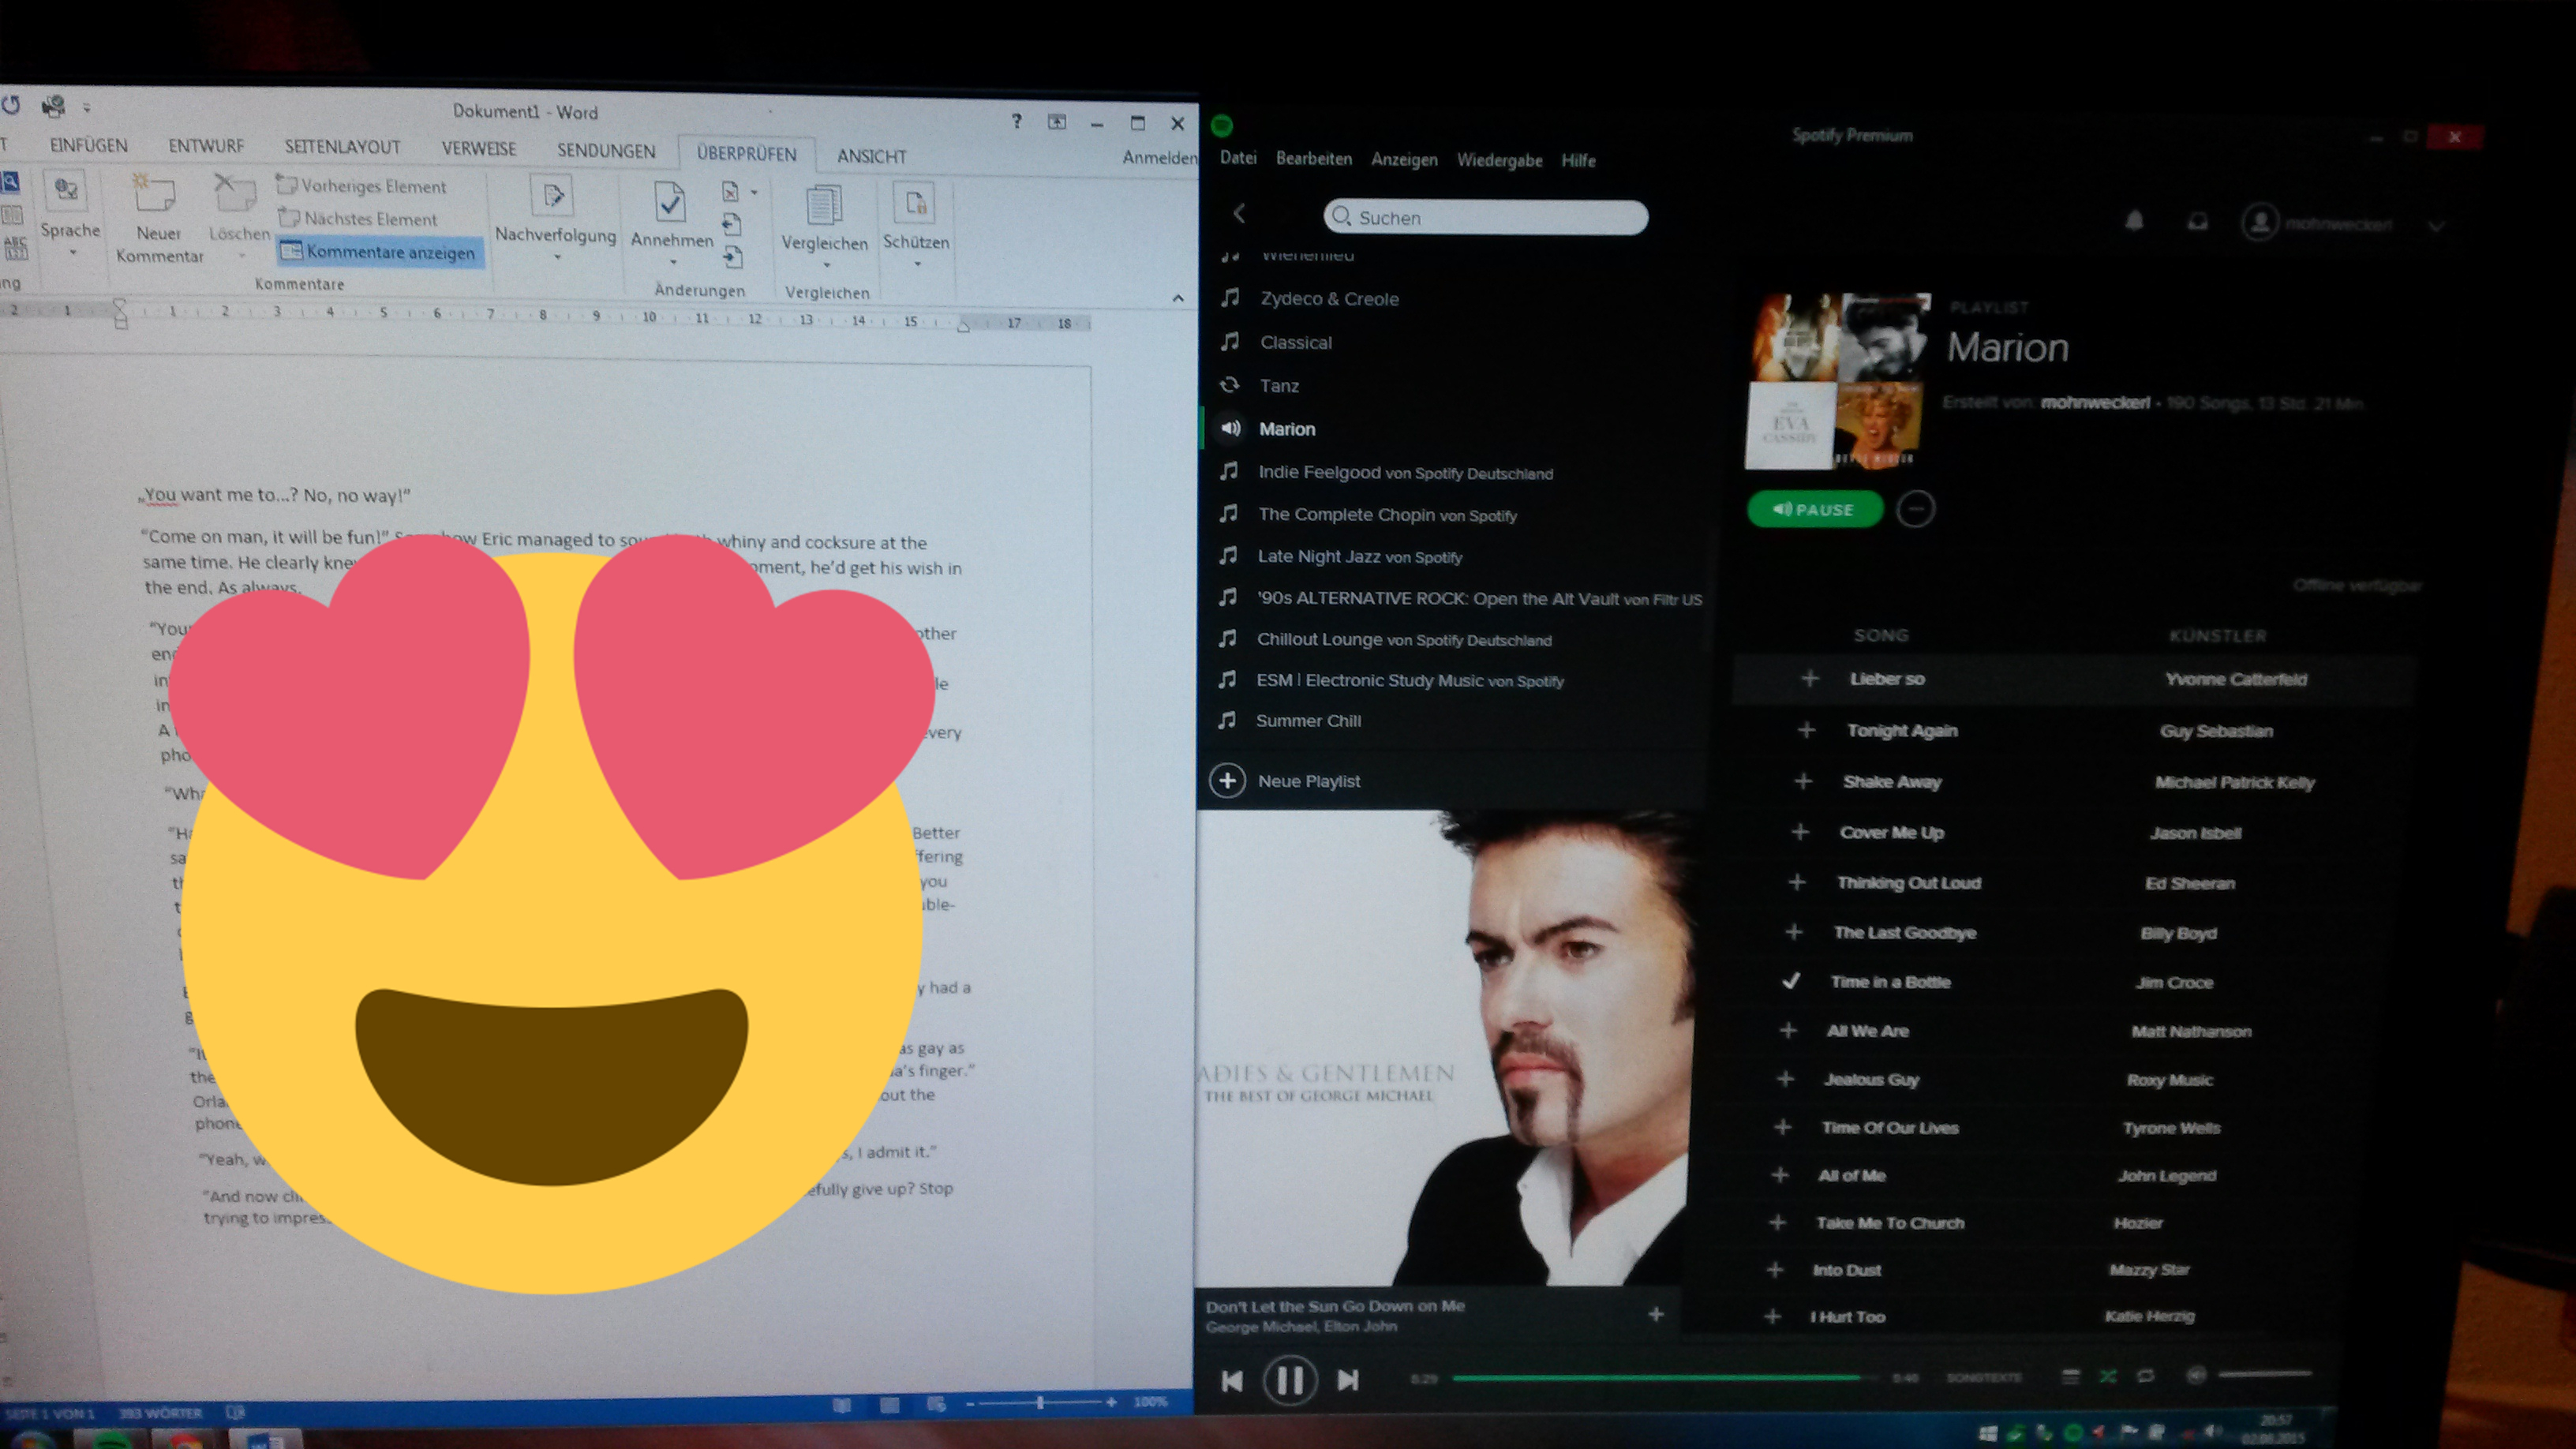Adjust the Spotify volume slider
This screenshot has height=1449, width=2576.
coord(2265,1374)
